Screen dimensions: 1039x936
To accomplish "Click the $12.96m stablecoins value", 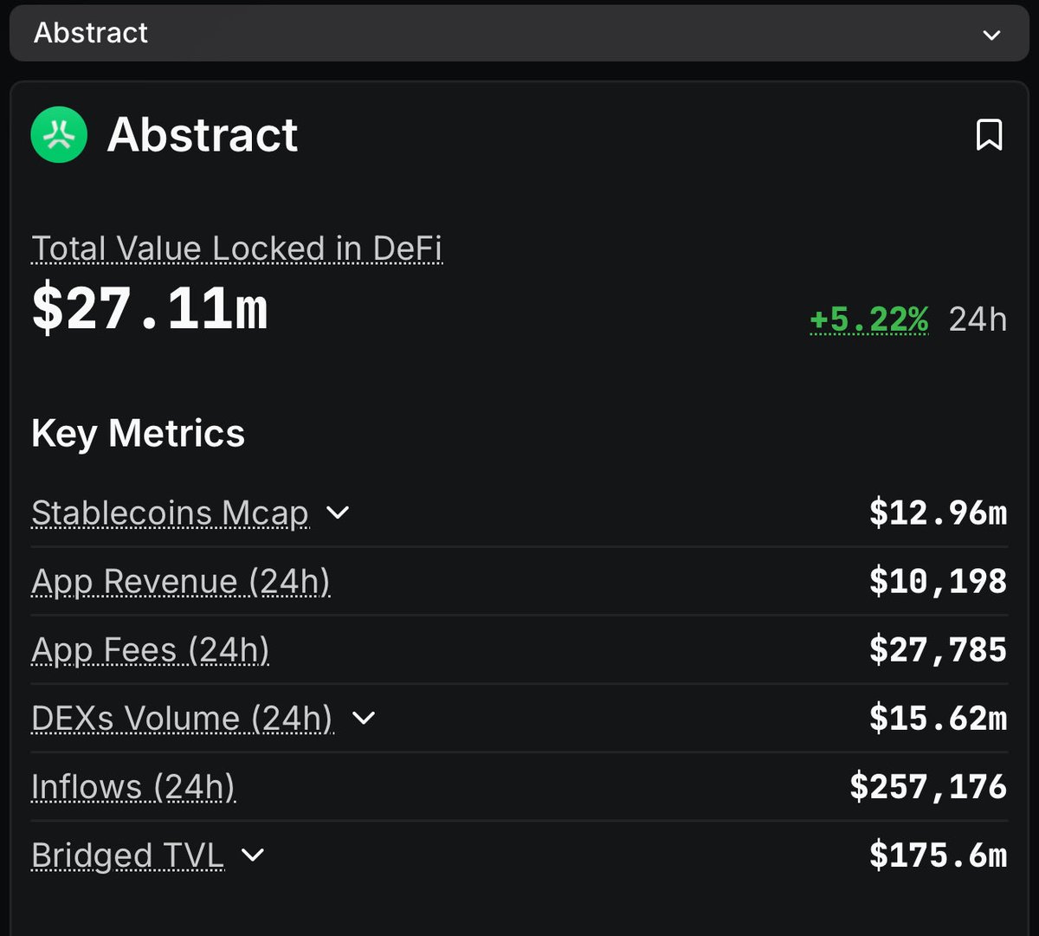I will point(938,513).
